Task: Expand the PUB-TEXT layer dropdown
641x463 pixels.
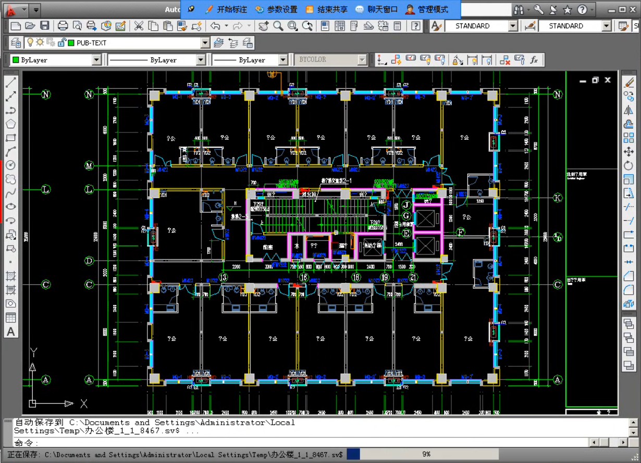Action: (205, 43)
